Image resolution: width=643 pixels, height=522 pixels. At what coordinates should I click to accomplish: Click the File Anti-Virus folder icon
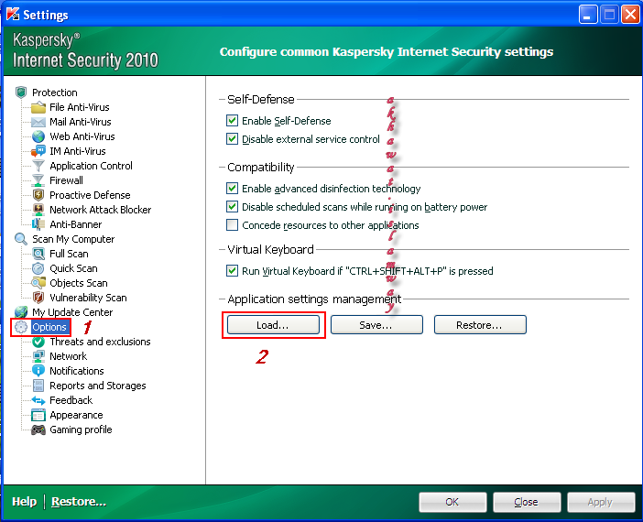coord(38,107)
